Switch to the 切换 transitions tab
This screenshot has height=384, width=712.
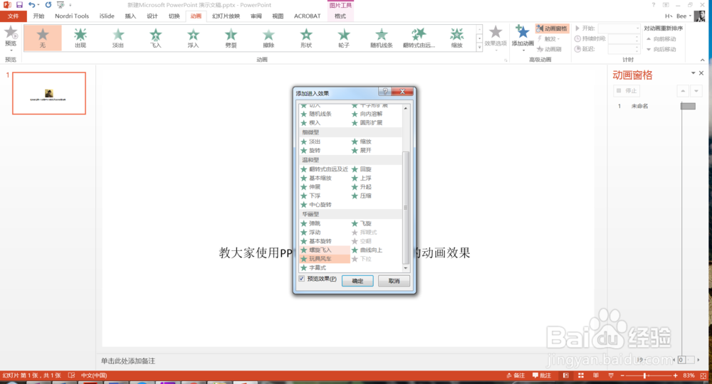tap(174, 16)
